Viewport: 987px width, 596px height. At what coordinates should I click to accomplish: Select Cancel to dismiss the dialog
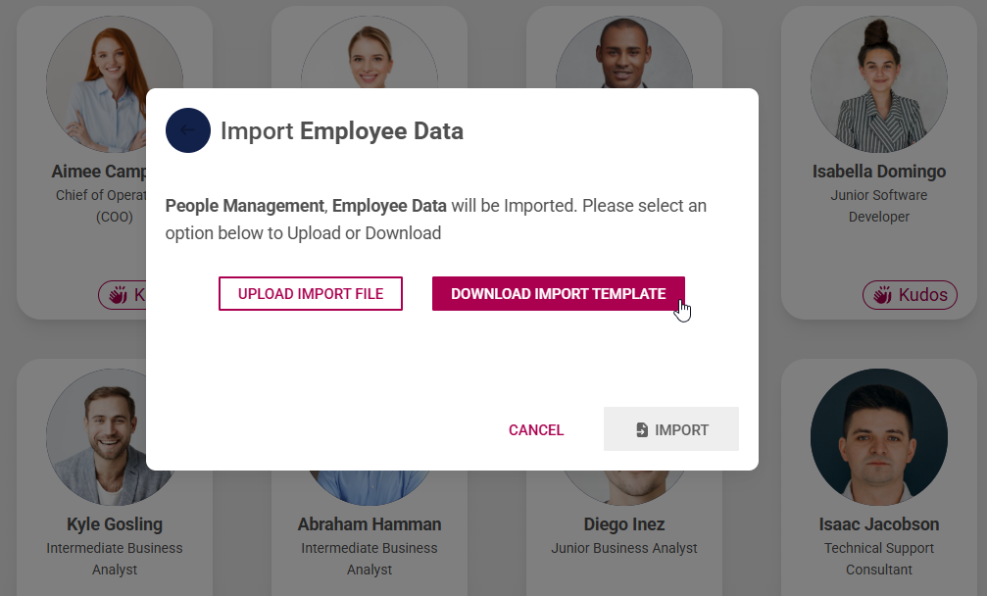tap(535, 429)
